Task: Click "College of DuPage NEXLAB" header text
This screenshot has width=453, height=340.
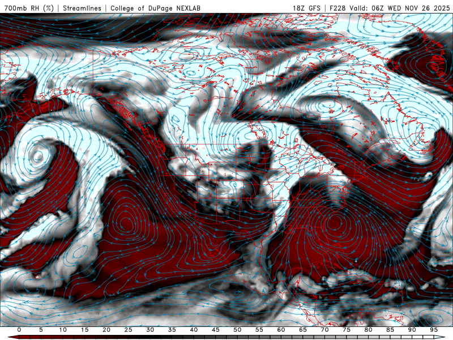Action: pyautogui.click(x=155, y=8)
